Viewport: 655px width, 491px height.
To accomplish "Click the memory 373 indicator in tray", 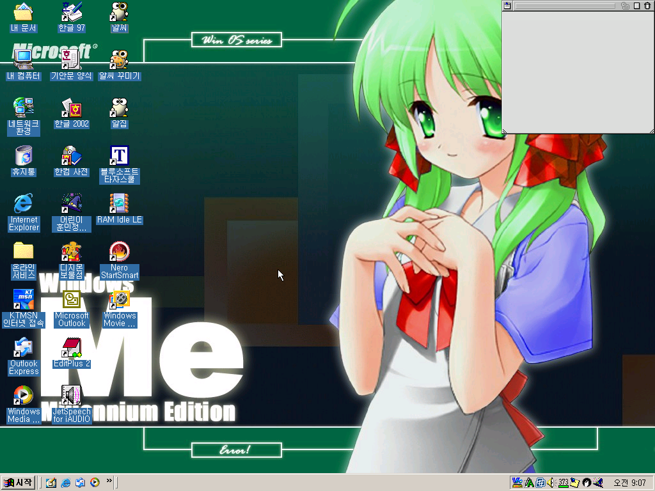I will [563, 483].
